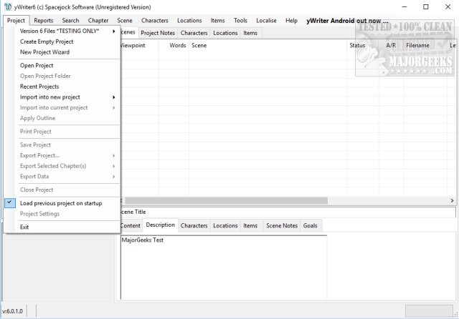Sort by Status column header

pyautogui.click(x=363, y=46)
